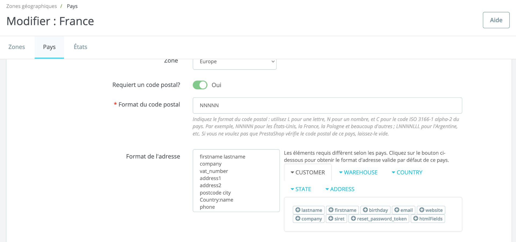Add the birthday field tag
Screen dimensions: 516x242
pyautogui.click(x=375, y=210)
